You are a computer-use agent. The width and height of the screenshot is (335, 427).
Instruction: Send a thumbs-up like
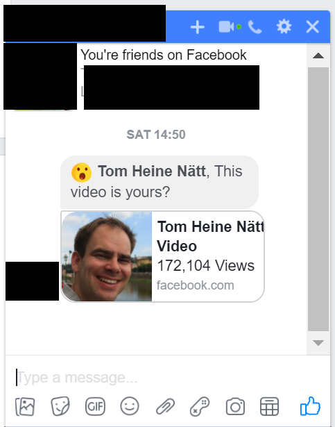(x=310, y=405)
